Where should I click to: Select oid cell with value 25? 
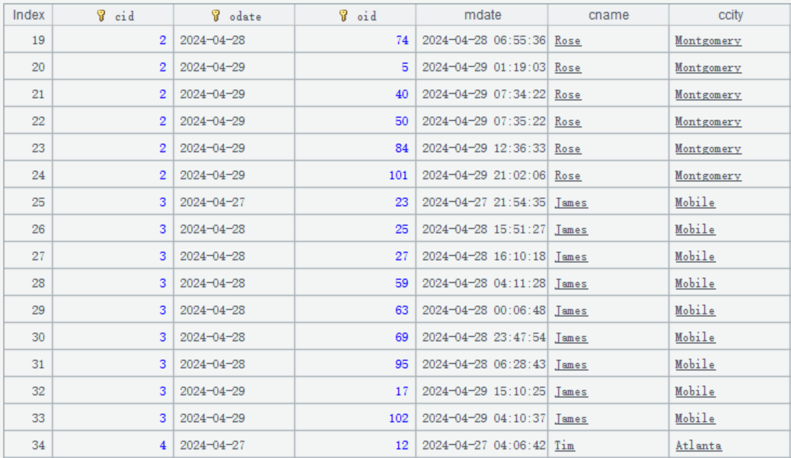click(x=355, y=229)
